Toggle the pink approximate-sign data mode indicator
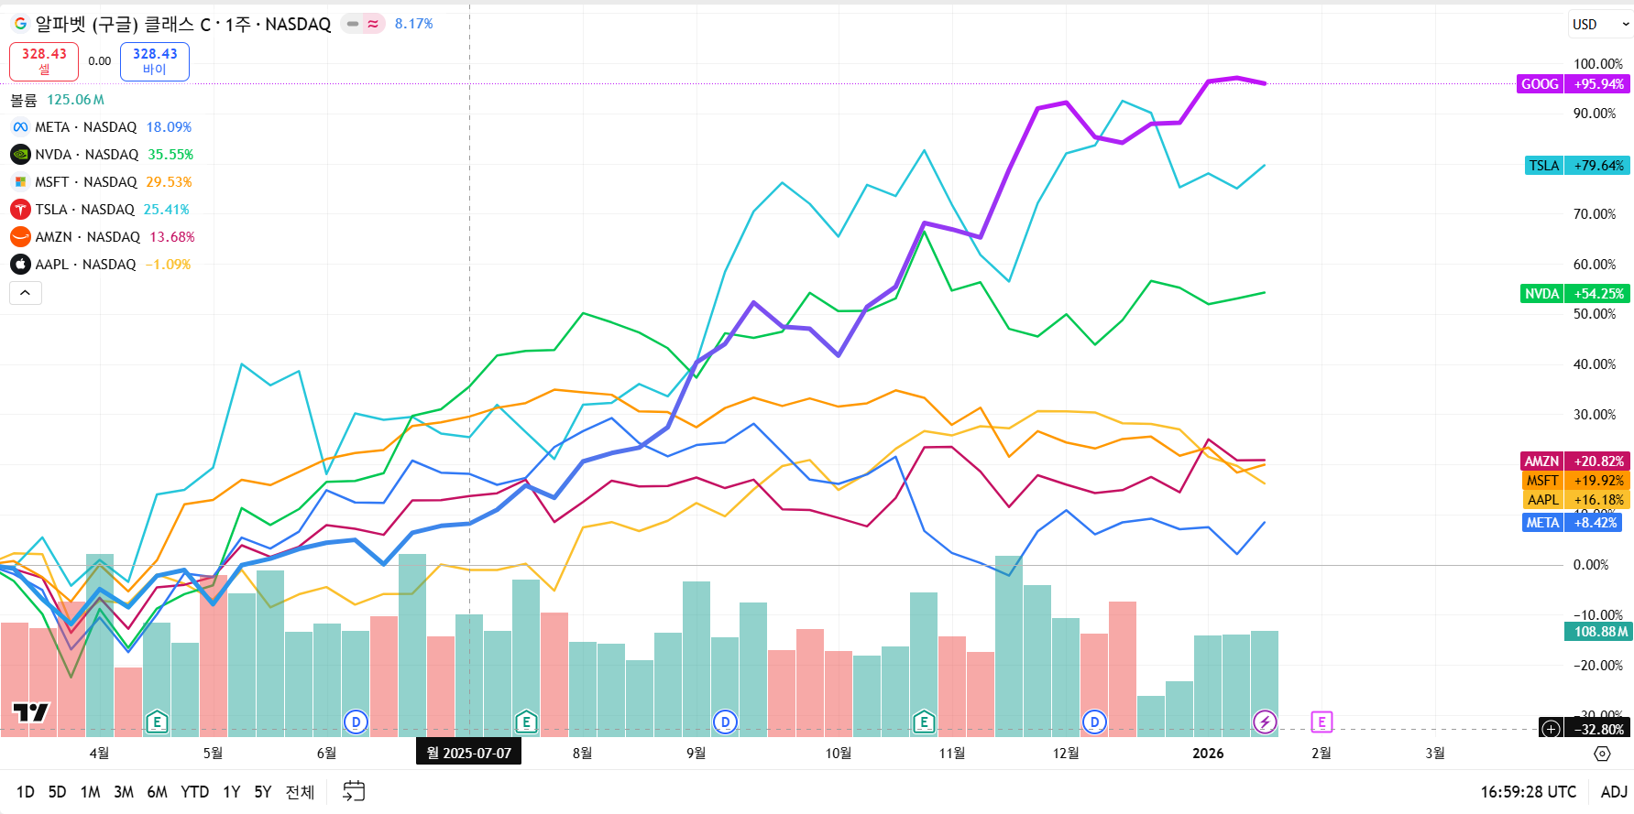 373,24
